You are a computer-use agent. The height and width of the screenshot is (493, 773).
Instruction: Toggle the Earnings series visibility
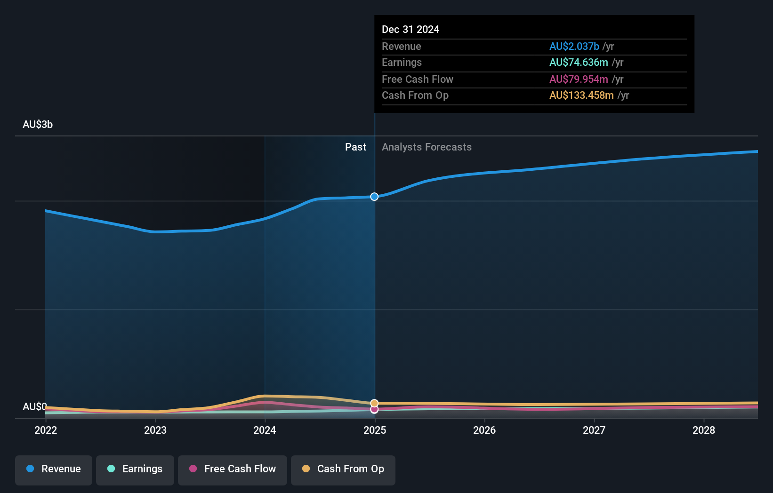click(x=135, y=469)
